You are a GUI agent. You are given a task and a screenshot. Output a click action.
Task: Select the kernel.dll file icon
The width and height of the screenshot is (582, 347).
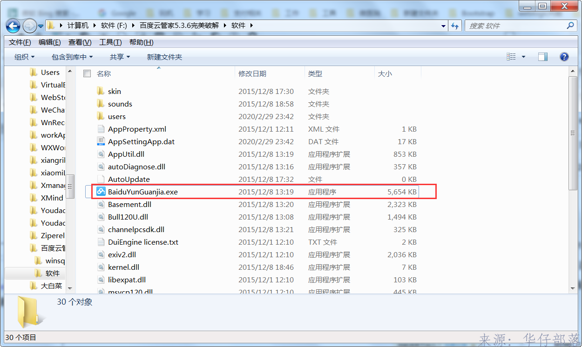pos(101,267)
